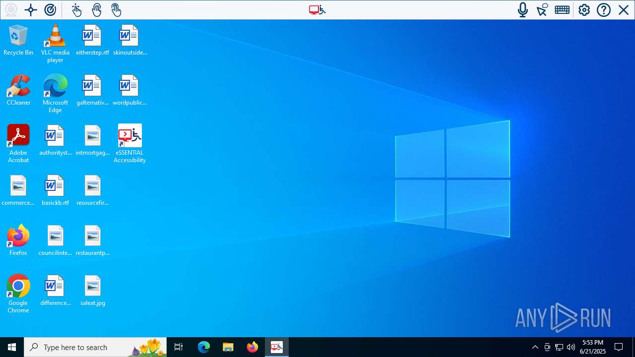Select the councilinte image file
This screenshot has height=357, width=635.
click(x=55, y=240)
